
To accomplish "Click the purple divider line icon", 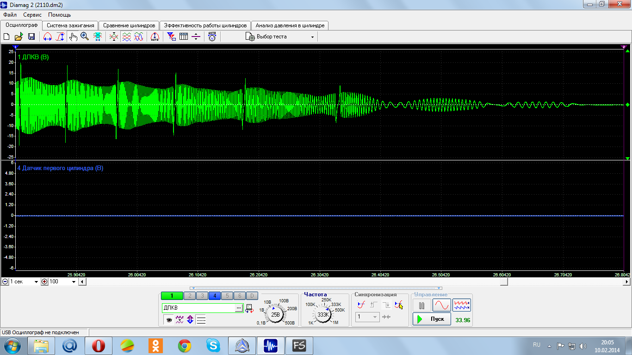I will pyautogui.click(x=196, y=37).
